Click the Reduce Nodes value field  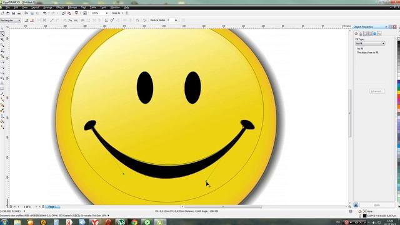170,20
